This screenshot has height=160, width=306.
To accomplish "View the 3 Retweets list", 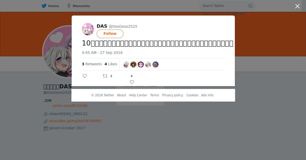I will pyautogui.click(x=92, y=64).
